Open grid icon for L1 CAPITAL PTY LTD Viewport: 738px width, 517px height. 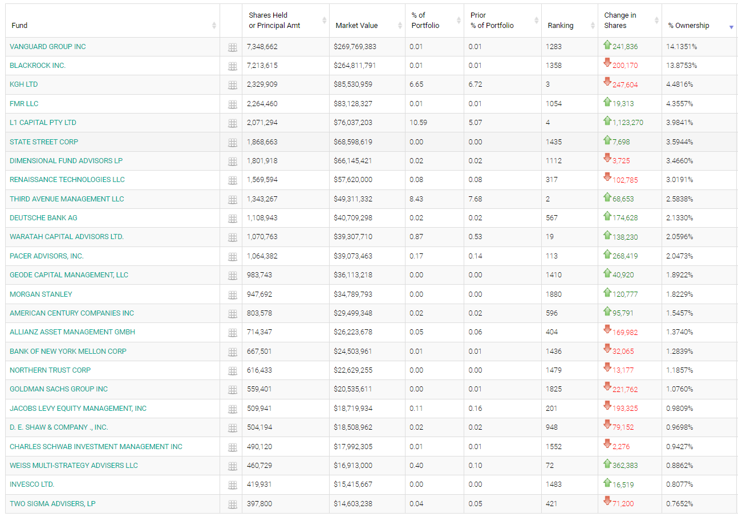pyautogui.click(x=233, y=124)
